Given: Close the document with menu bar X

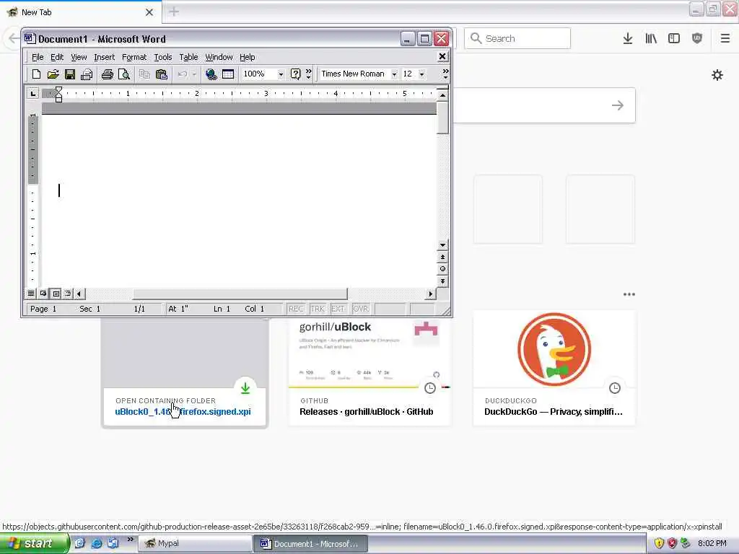Looking at the screenshot, I should [442, 56].
